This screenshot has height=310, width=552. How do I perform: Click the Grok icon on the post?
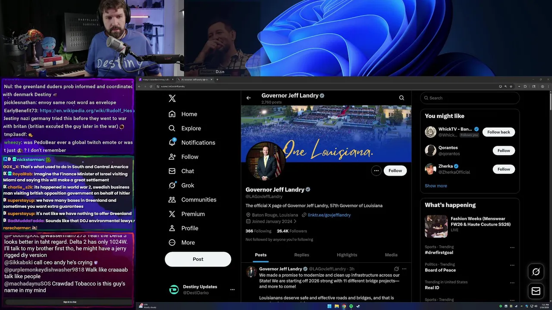pos(396,269)
